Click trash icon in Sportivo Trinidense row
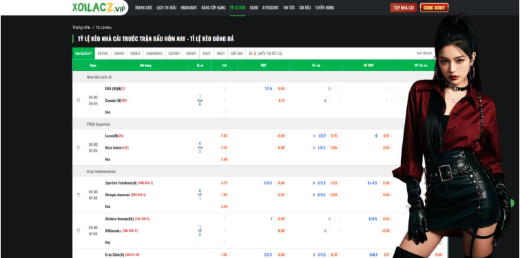520x258 pixels. 79,195
